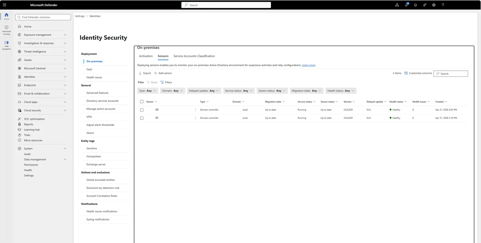Click the Find Defender solutions field

[43, 17]
